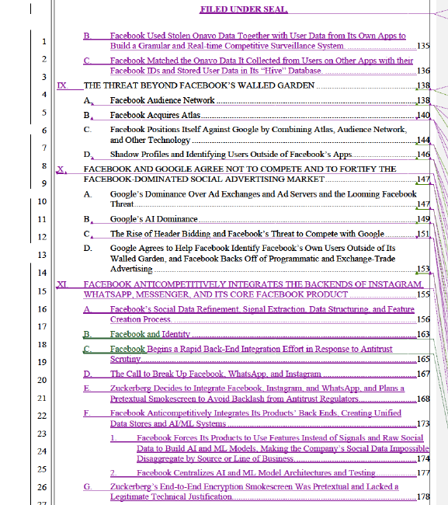Click page number 167
Screen dimensions: 448x505
[x=423, y=374]
